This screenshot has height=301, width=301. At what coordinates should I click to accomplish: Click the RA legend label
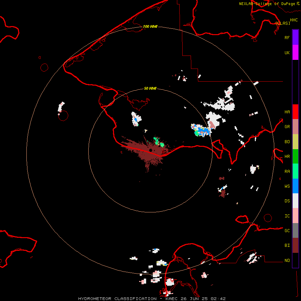(x=287, y=171)
